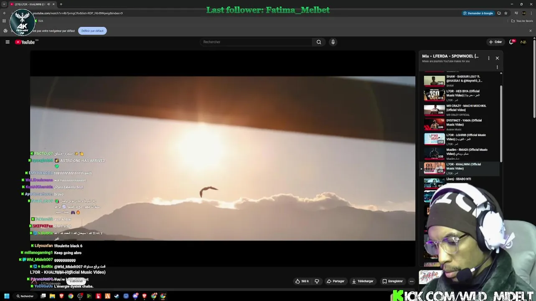Click the Partager share button
536x301 pixels.
pyautogui.click(x=335, y=281)
